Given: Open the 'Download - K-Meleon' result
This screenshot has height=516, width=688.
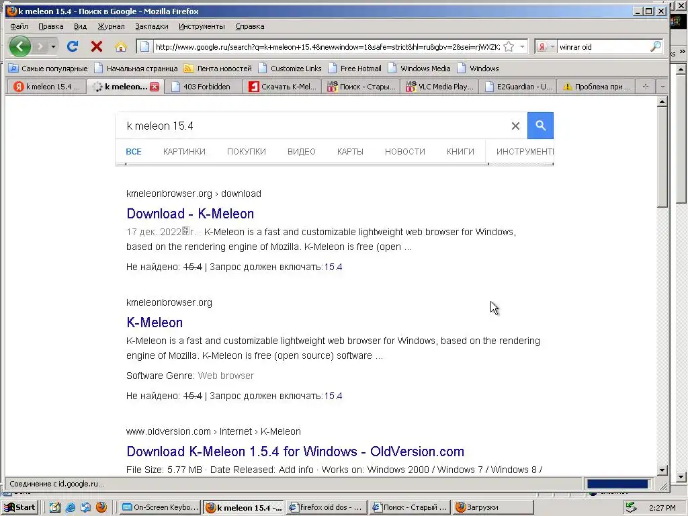Looking at the screenshot, I should 190,214.
